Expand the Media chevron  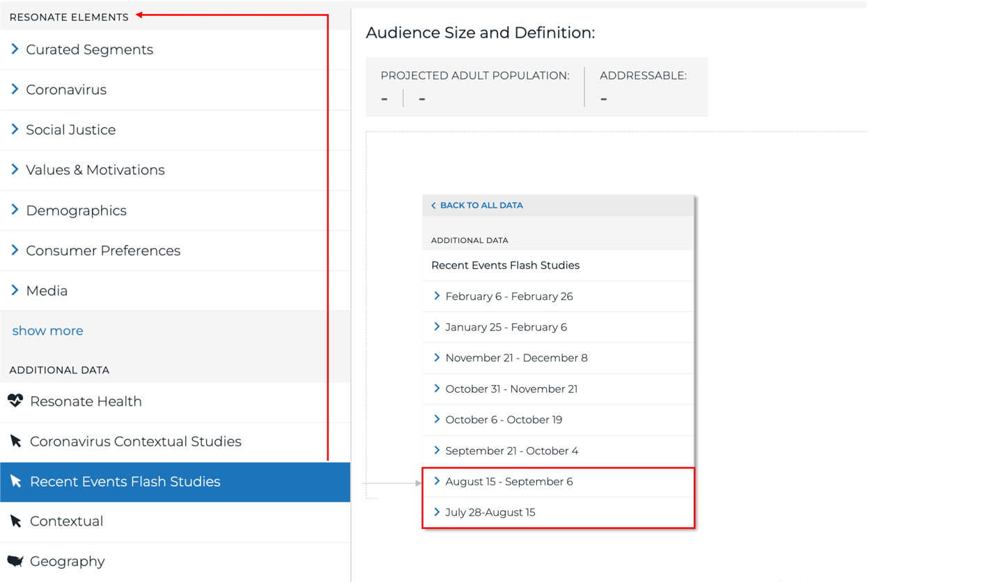pos(15,290)
